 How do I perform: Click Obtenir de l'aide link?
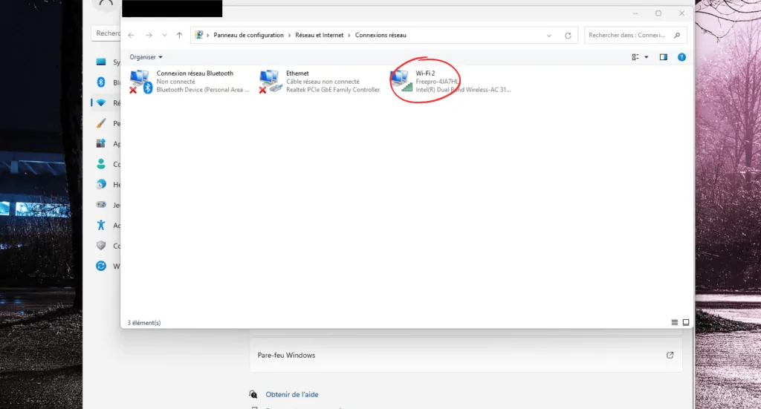291,394
